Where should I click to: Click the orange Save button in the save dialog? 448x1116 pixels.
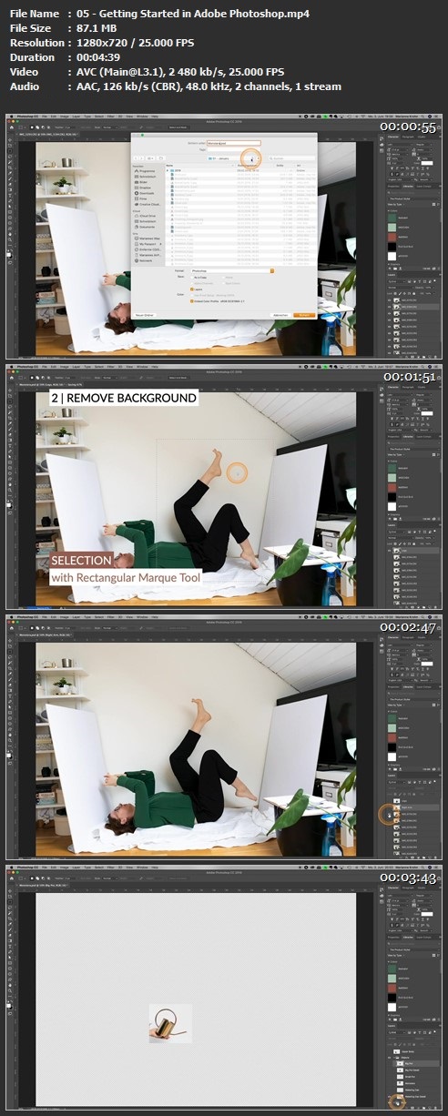[x=305, y=315]
